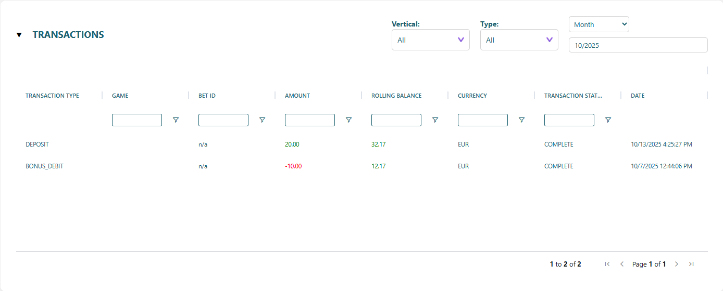Sort by the Date column header
This screenshot has height=291, width=723.
[x=638, y=96]
